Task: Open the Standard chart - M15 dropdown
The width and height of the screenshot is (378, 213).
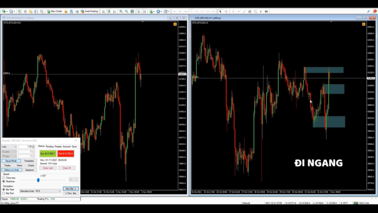Action: [40, 191]
